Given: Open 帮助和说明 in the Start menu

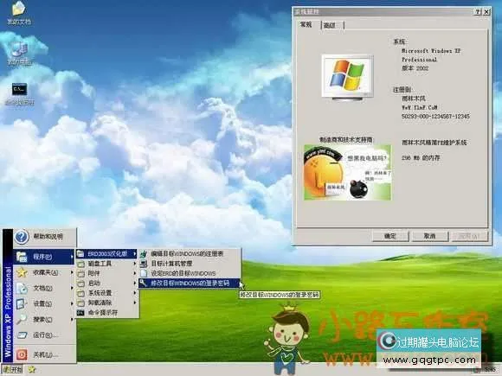Looking at the screenshot, I should tap(44, 237).
